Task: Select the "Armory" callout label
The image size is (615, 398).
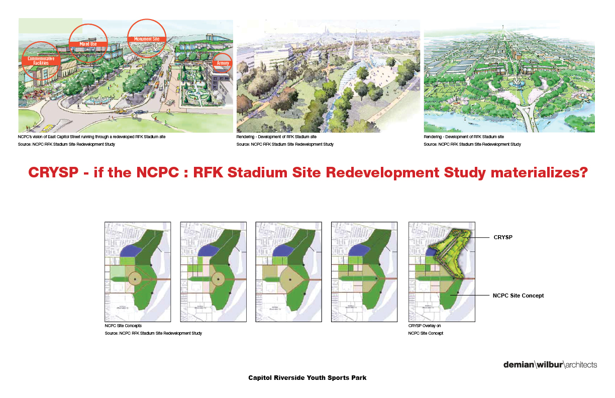Action: click(x=223, y=63)
